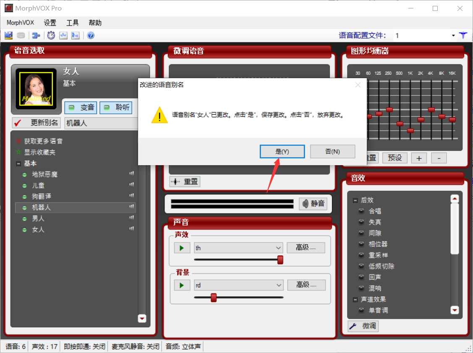This screenshot has width=473, height=353.
Task: Open the 工具 menu
Action: coord(72,23)
